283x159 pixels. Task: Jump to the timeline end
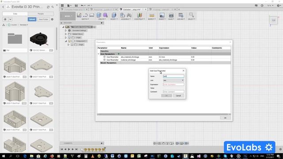(76, 149)
